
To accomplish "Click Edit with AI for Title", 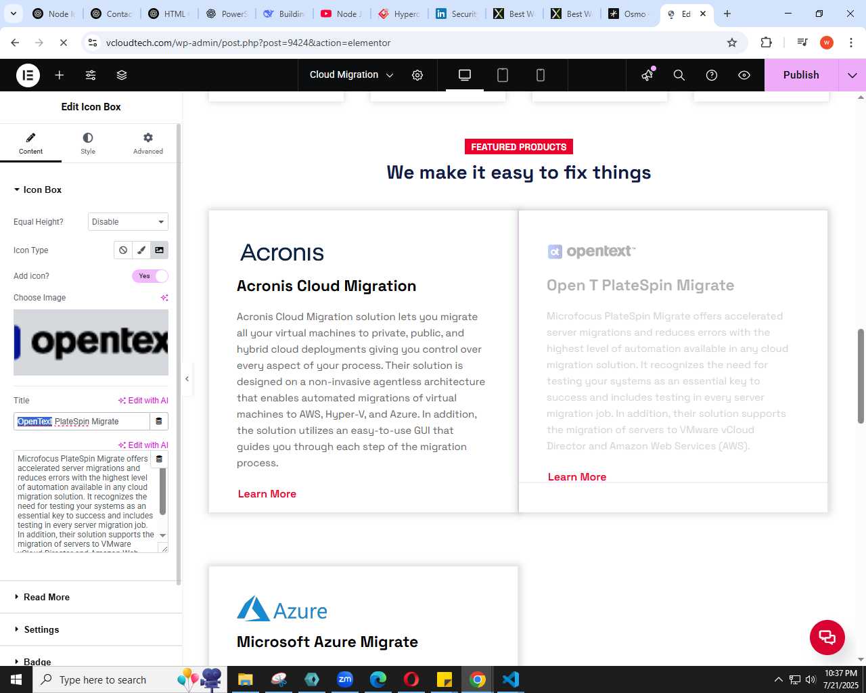I will pos(143,401).
